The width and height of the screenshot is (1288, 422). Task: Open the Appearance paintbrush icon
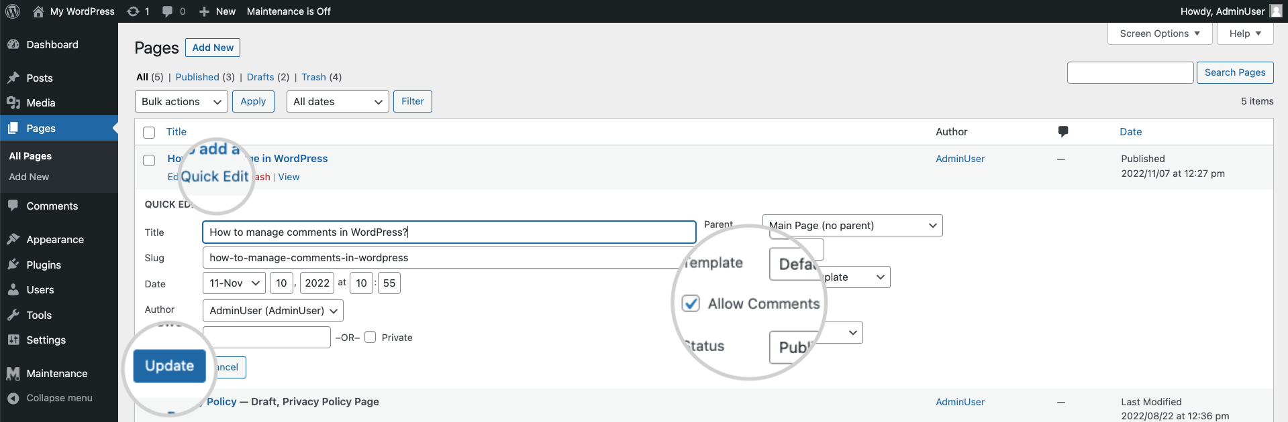click(x=13, y=239)
